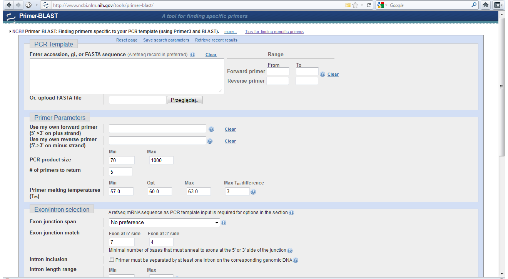The image size is (508, 279).
Task: Open help icon for exon junction match bases
Action: click(x=290, y=251)
